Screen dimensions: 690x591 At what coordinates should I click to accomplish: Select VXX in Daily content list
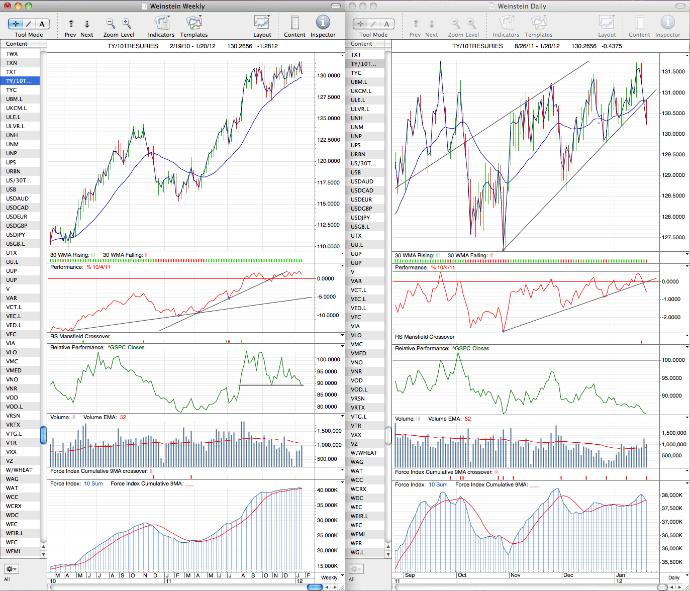[x=365, y=435]
